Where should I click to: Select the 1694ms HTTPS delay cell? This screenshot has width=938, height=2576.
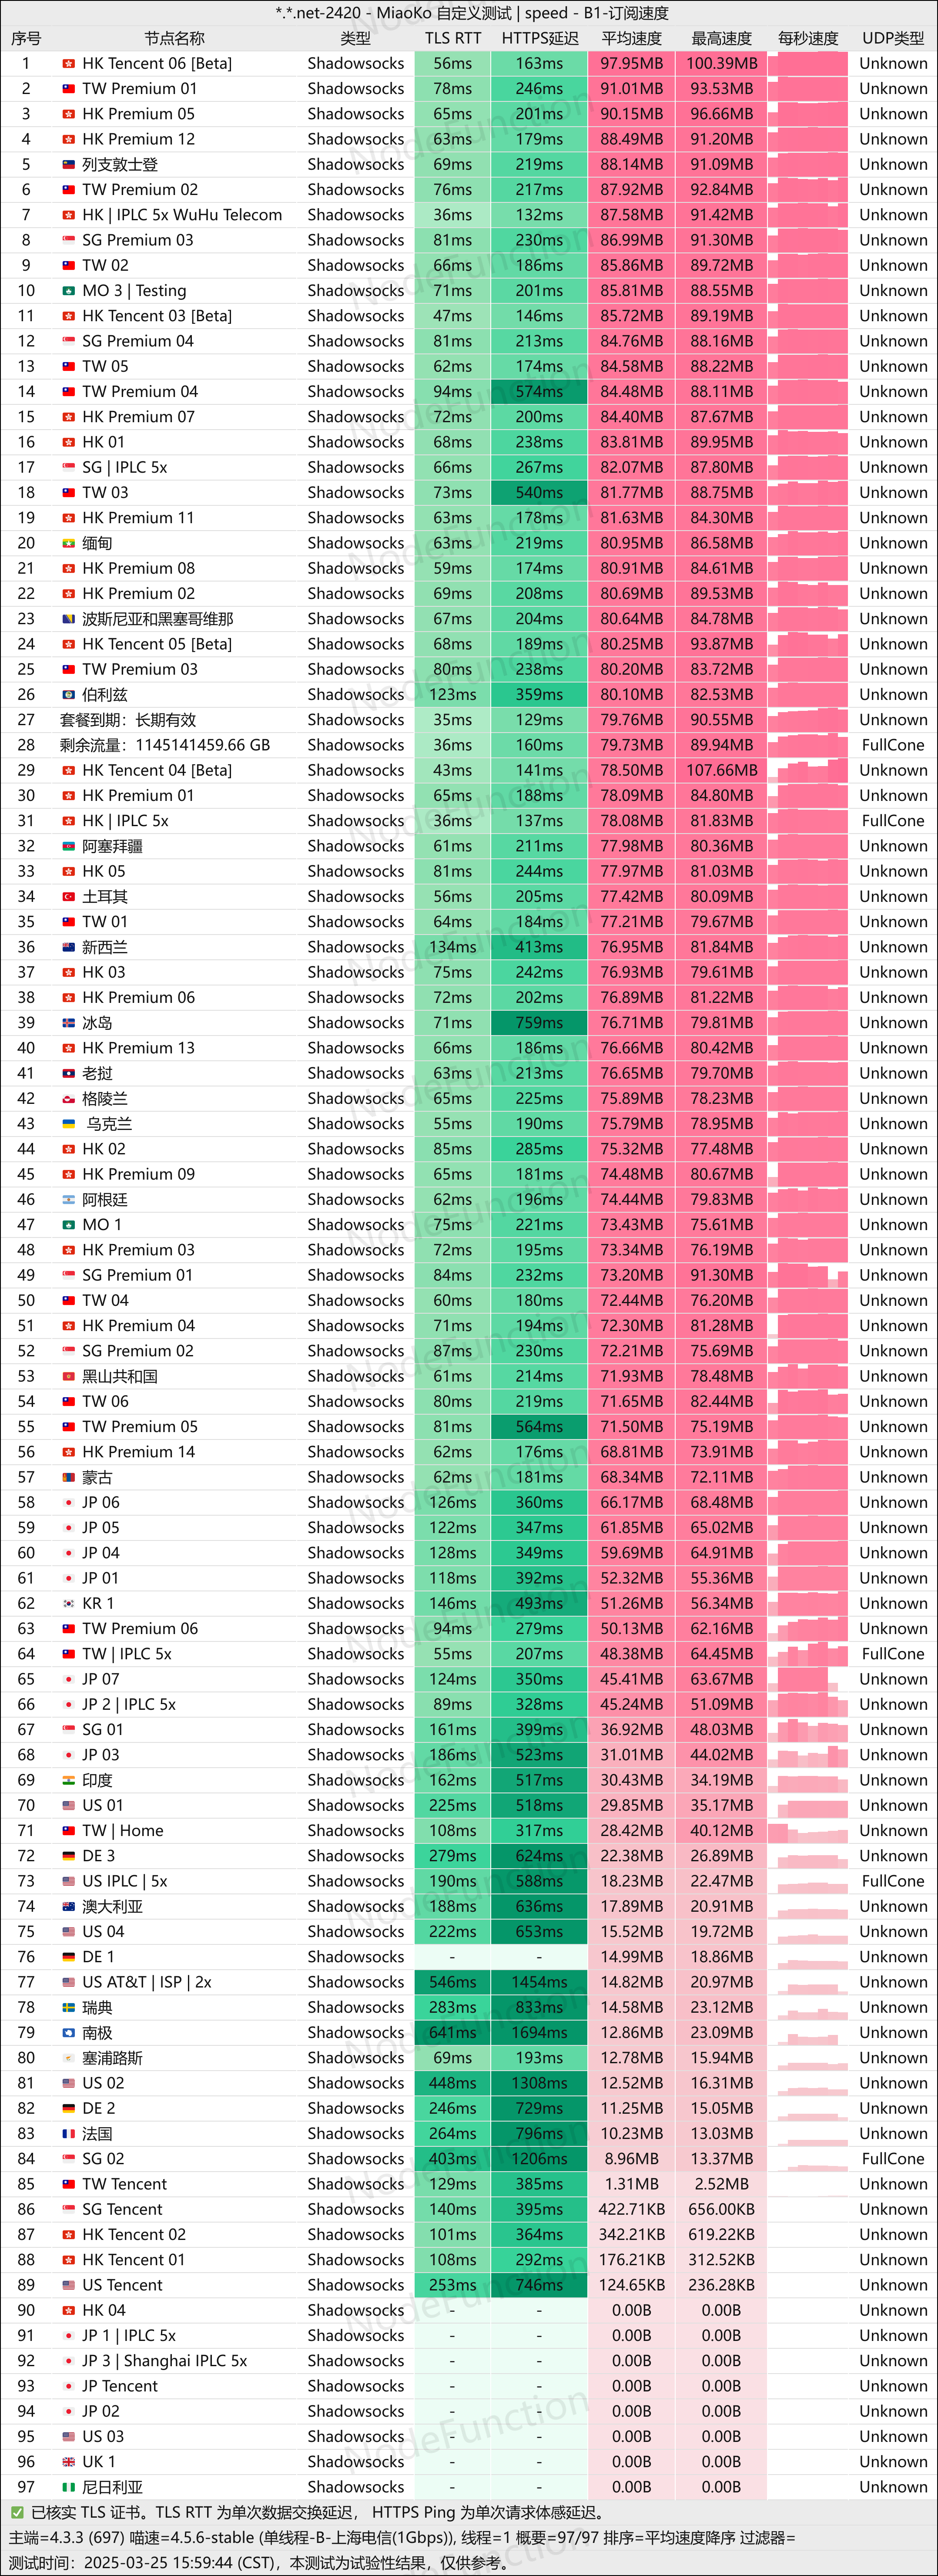539,2033
